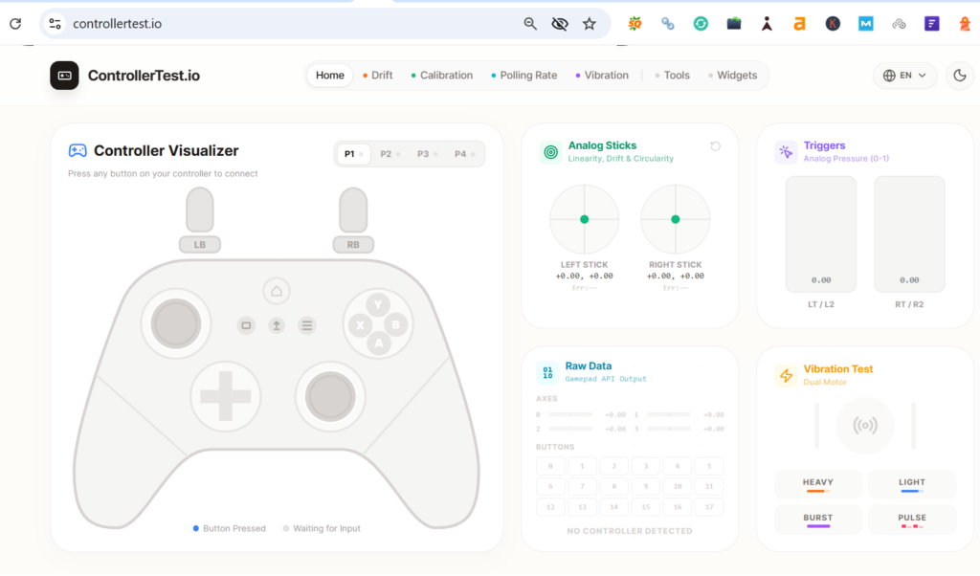Click the right stick position dot
The width and height of the screenshot is (980, 576).
pos(675,219)
